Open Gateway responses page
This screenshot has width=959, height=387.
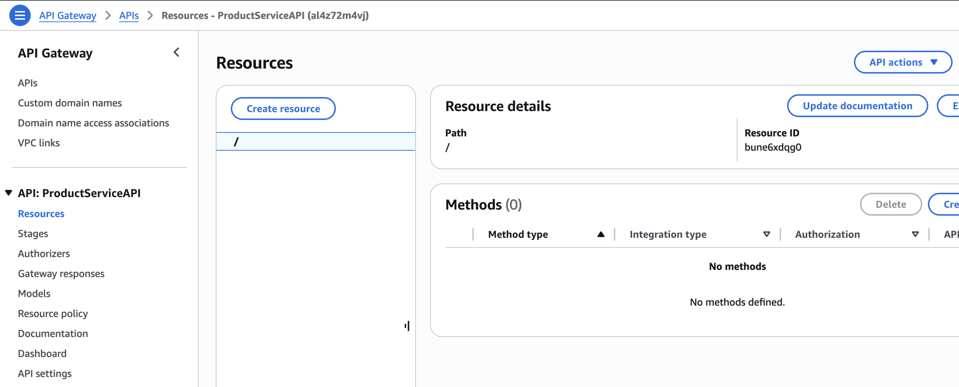(61, 273)
